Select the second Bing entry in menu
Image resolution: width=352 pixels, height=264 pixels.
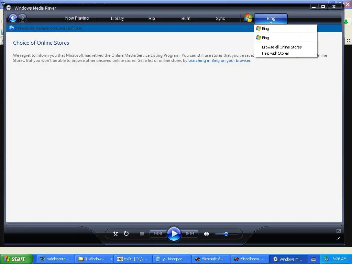285,38
